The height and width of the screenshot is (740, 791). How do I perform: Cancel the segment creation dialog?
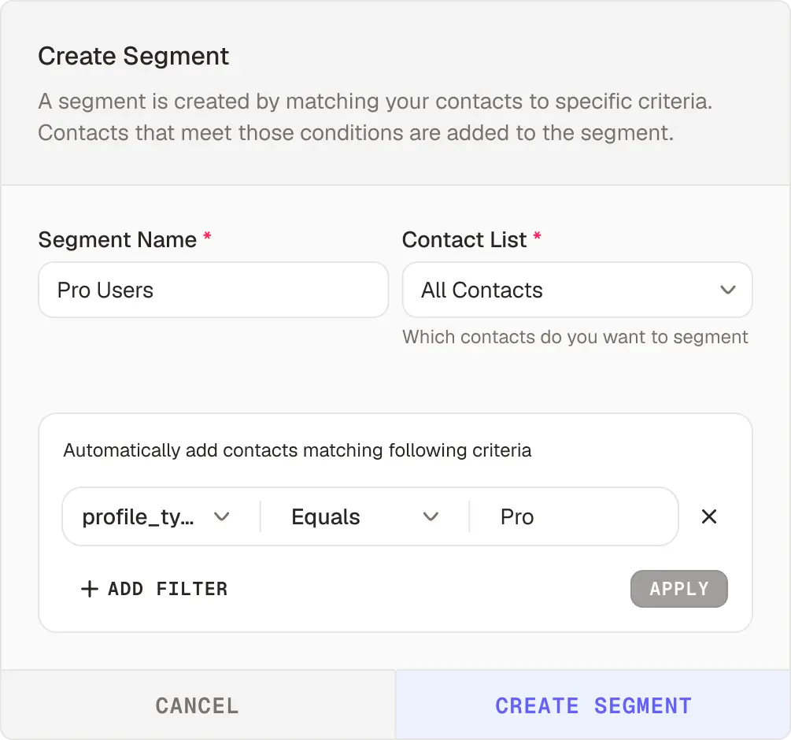click(198, 705)
